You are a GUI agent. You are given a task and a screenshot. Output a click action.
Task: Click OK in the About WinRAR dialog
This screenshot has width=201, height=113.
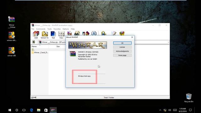pos(122,43)
